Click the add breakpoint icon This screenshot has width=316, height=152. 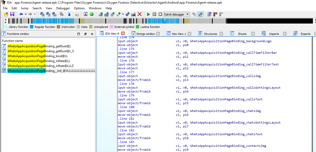click(215, 14)
